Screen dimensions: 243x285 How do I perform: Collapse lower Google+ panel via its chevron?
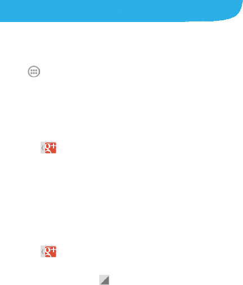tap(42, 252)
